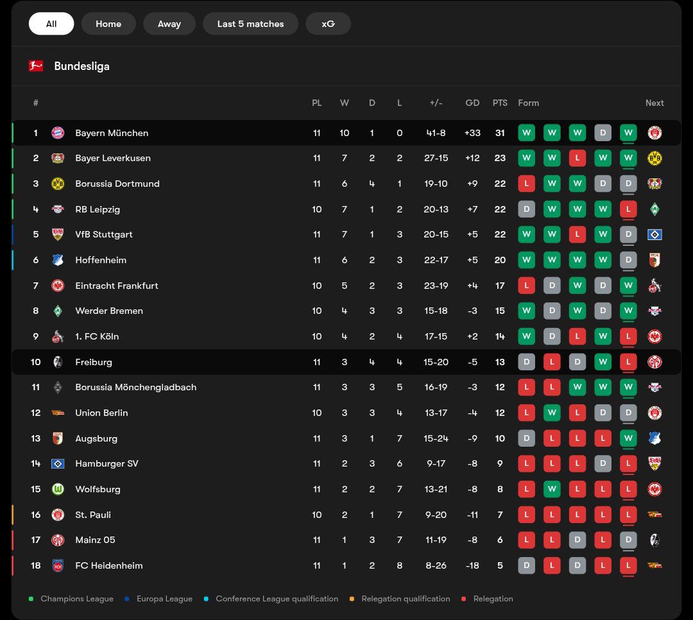Switch to the xG tab
The width and height of the screenshot is (693, 620).
tap(328, 24)
